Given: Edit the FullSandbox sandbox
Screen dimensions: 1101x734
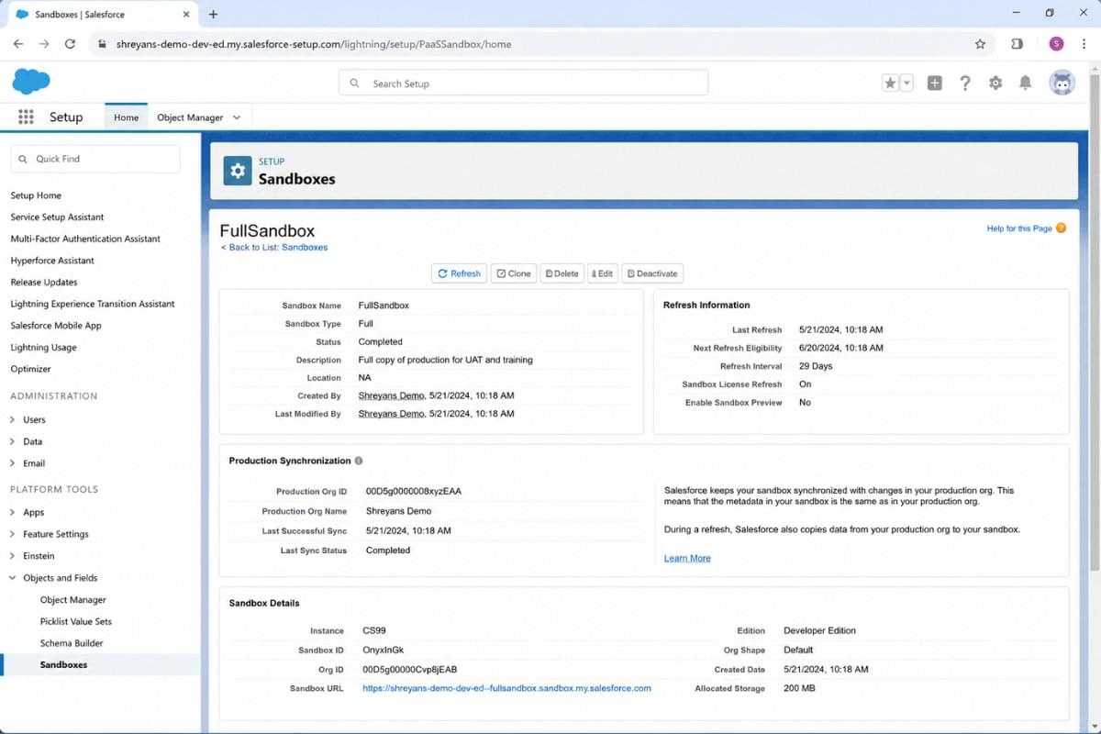Looking at the screenshot, I should tap(603, 273).
